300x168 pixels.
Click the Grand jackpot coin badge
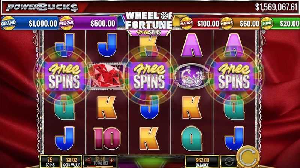pyautogui.click(x=8, y=23)
